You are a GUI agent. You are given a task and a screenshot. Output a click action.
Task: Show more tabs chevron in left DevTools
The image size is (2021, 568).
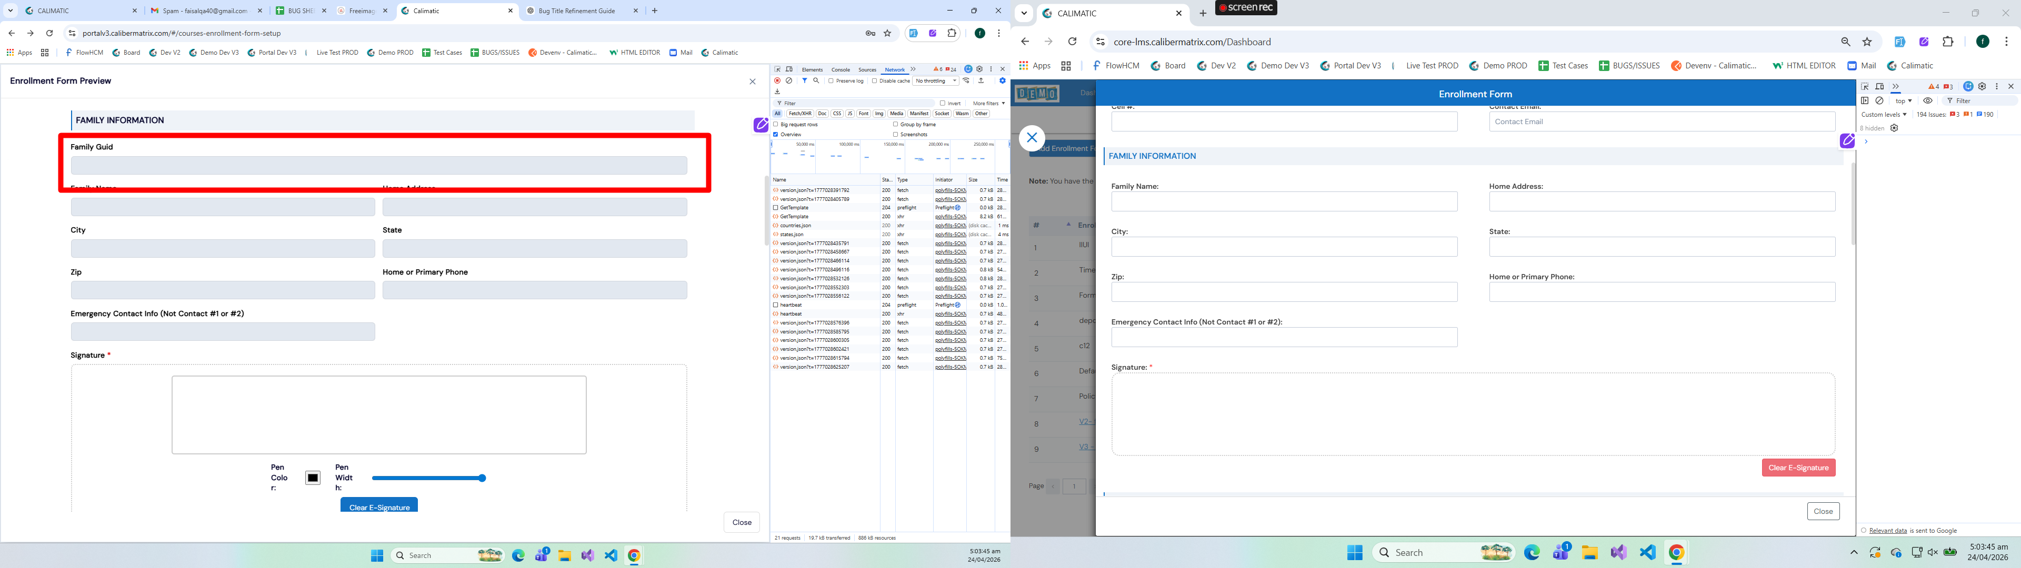(x=913, y=70)
